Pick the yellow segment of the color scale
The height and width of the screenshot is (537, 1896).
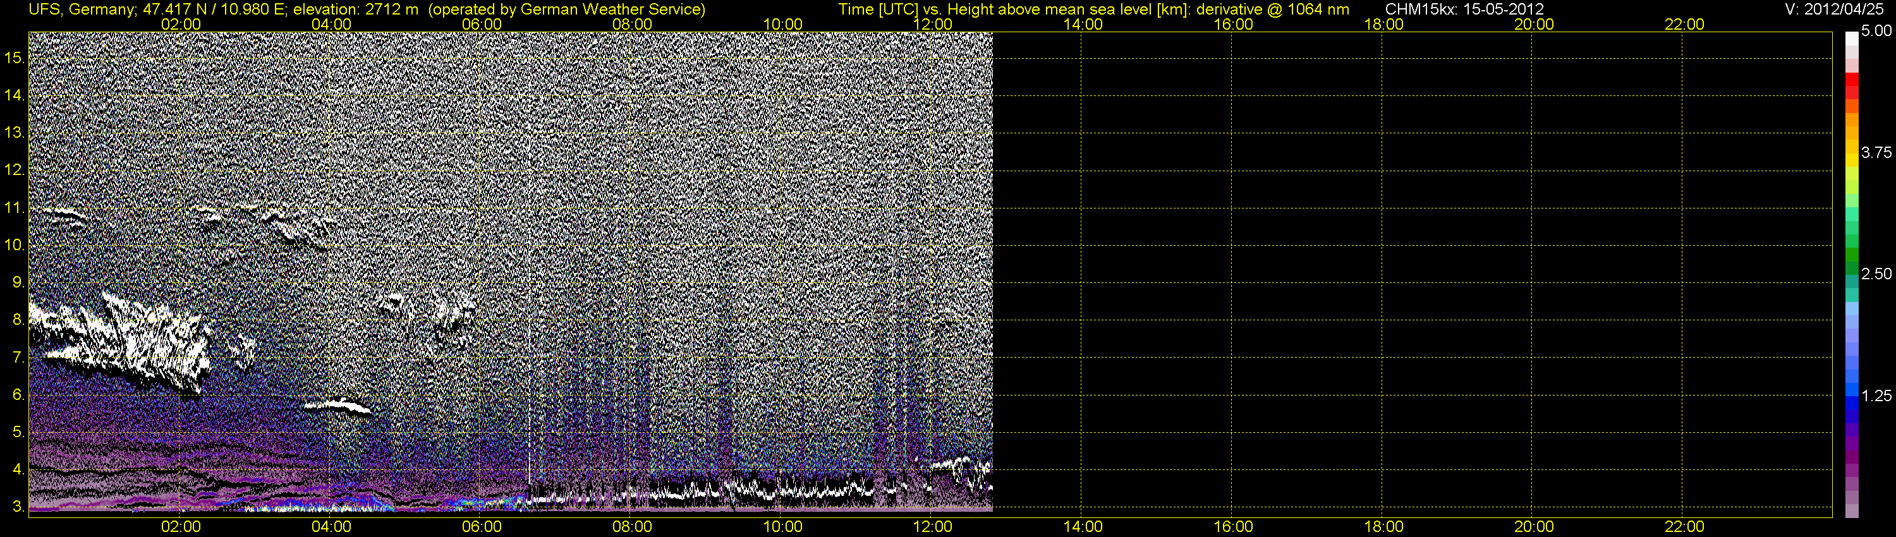pos(1852,159)
